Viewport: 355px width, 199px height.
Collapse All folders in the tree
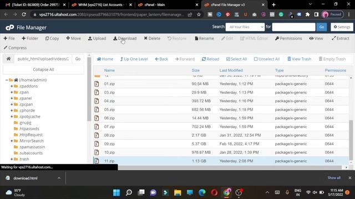(43, 70)
